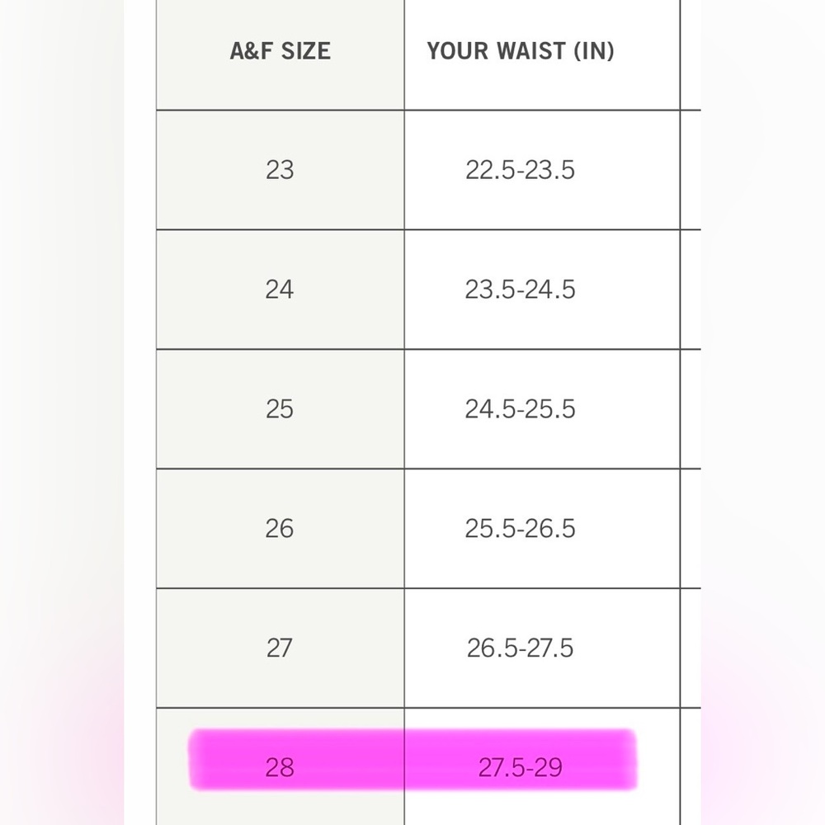Viewport: 825px width, 825px height.
Task: Click waist range 25.5-26.5
Action: tap(520, 529)
